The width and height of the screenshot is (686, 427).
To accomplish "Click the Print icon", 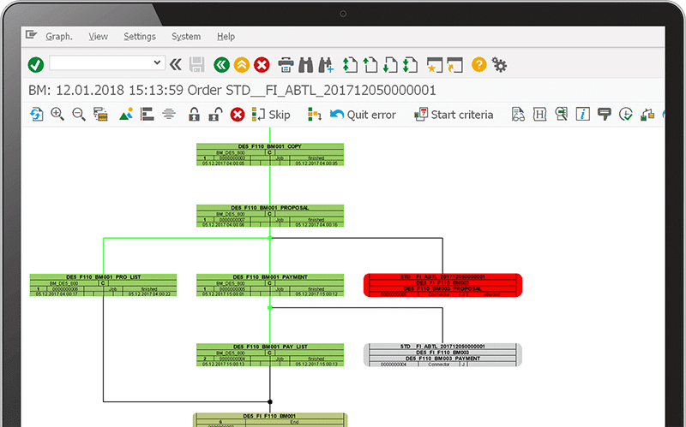I will point(286,65).
